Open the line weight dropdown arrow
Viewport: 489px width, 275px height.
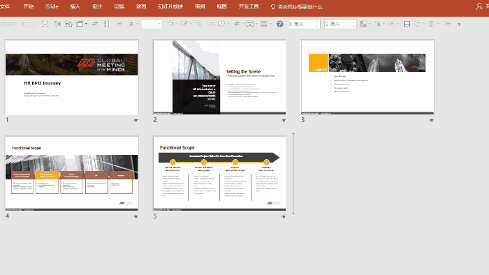(x=271, y=24)
